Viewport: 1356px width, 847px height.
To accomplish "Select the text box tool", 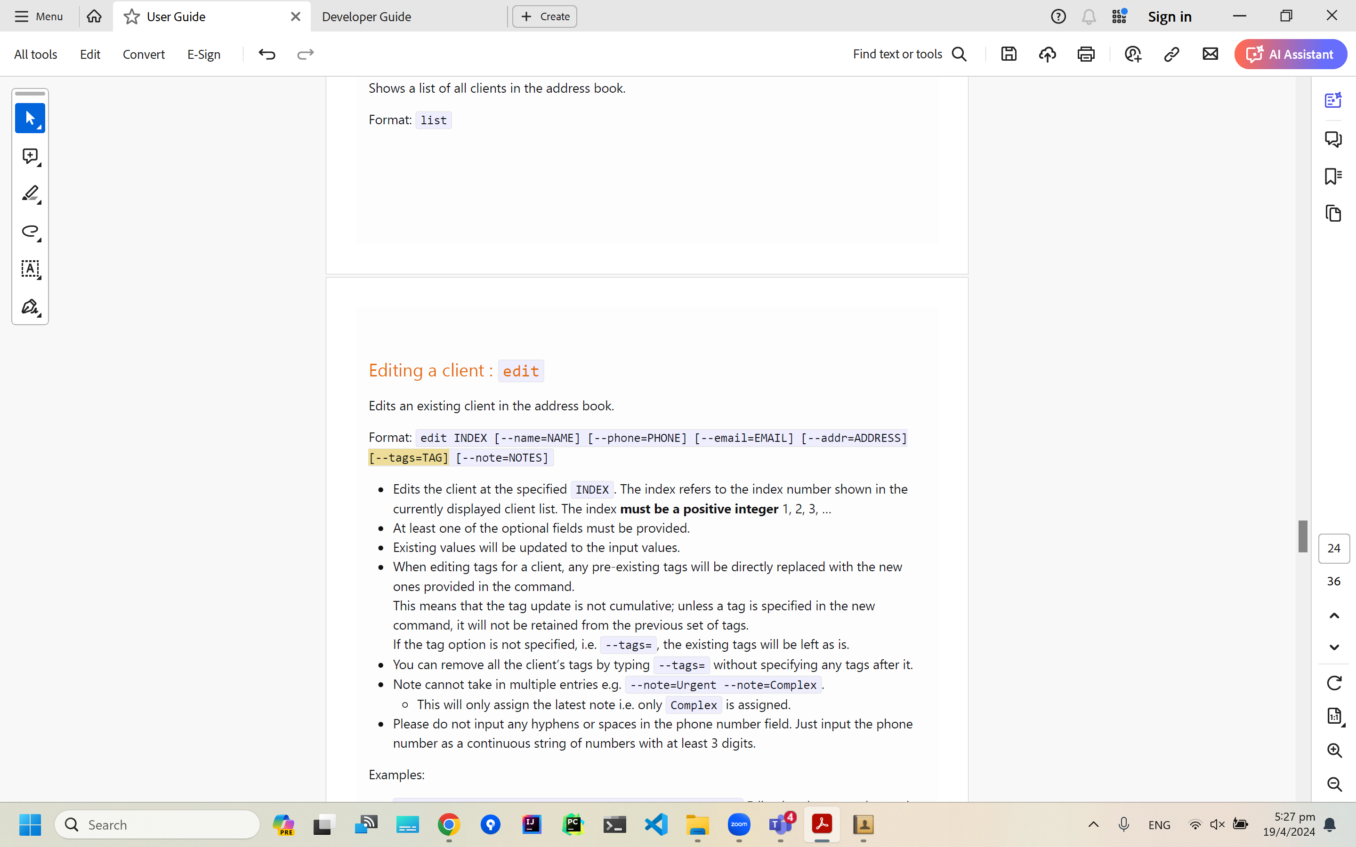I will 30,269.
